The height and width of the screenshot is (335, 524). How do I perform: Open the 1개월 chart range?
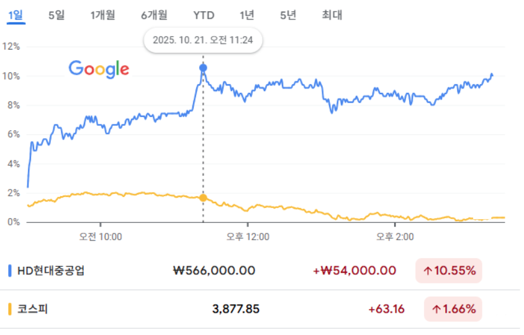103,15
